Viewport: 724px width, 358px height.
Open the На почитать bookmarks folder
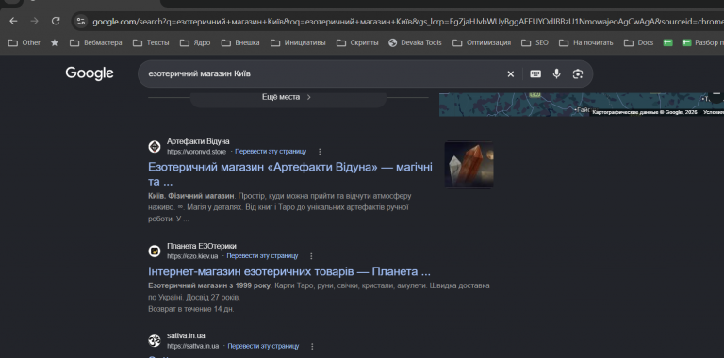[586, 43]
